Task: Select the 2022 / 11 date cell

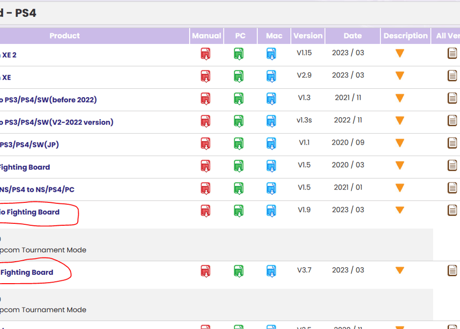Action: point(348,120)
